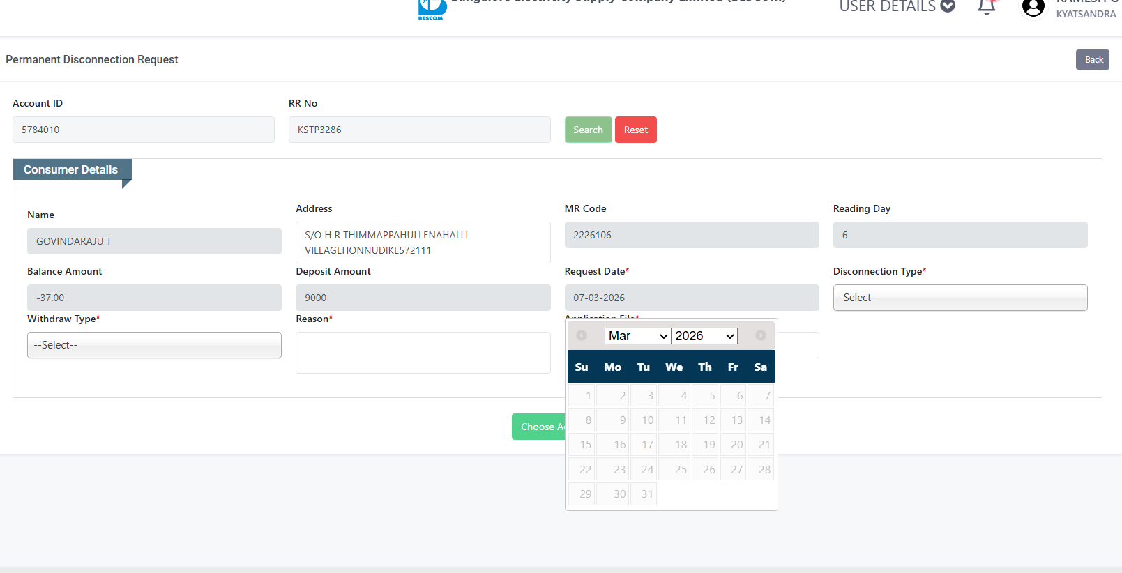Open the user profile avatar icon
The width and height of the screenshot is (1122, 573).
click(x=1033, y=8)
